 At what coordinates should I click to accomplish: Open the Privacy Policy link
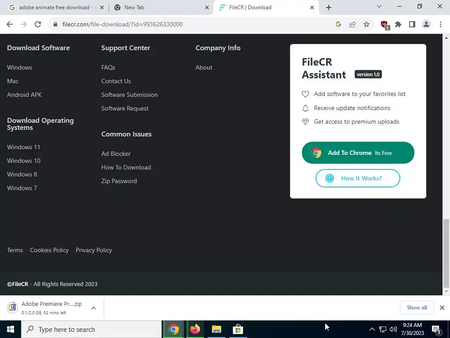pyautogui.click(x=94, y=250)
